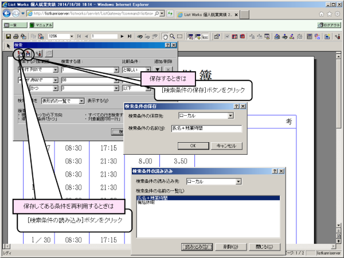344x258 pixels.
Task: Click the 閉じる(C) button
Action: (264, 247)
